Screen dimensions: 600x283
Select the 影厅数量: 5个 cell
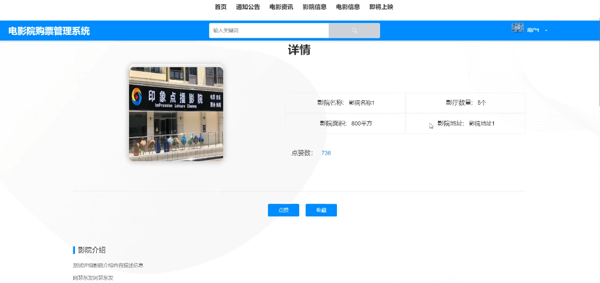tap(465, 103)
